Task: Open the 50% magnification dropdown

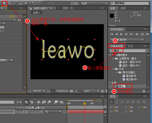Action: [x=39, y=91]
